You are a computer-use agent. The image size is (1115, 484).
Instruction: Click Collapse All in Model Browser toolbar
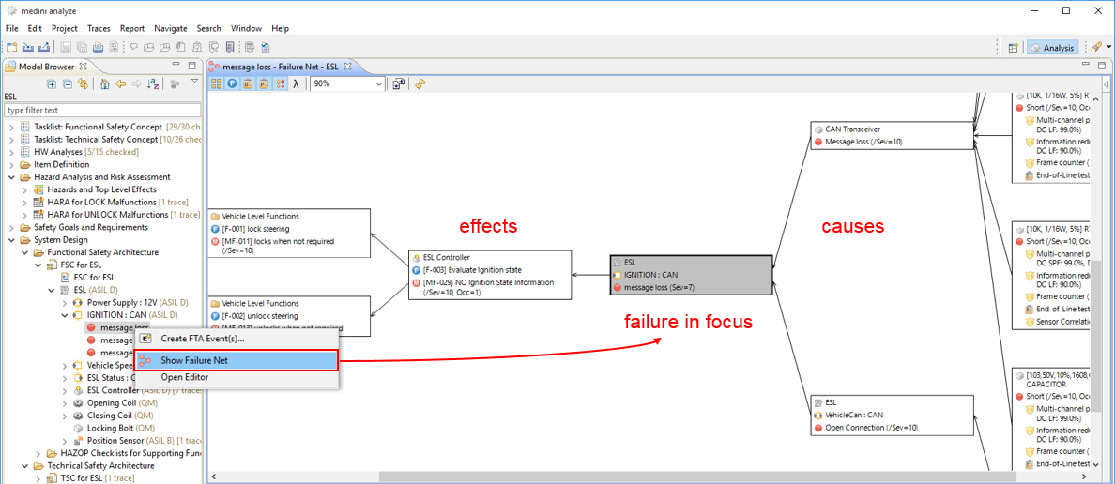point(68,83)
